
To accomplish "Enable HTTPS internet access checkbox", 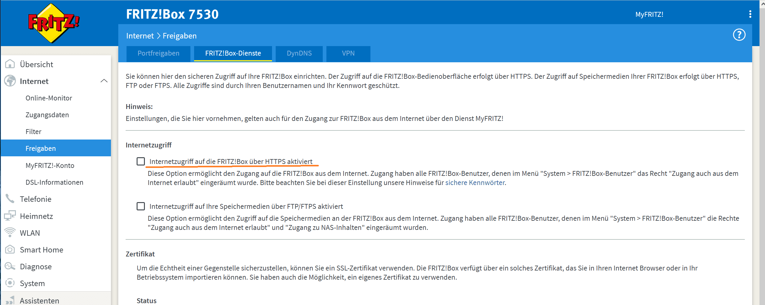I will (x=141, y=162).
